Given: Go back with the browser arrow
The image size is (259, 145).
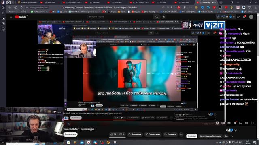Looking at the screenshot, I should tap(10, 8).
